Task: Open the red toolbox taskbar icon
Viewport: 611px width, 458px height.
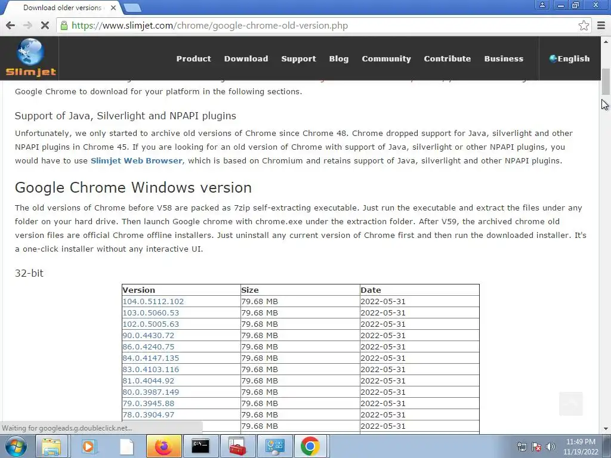Action: pos(237,446)
